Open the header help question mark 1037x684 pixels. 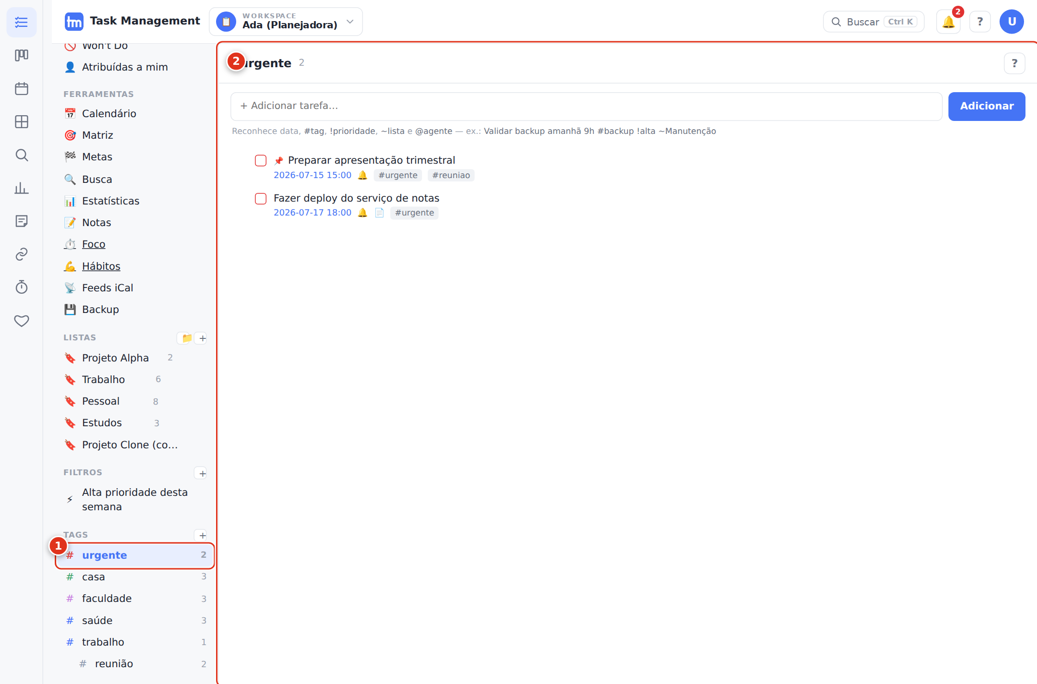click(x=980, y=22)
